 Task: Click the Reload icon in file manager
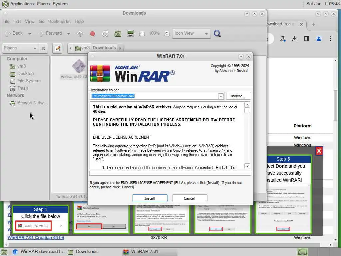tap(105, 34)
